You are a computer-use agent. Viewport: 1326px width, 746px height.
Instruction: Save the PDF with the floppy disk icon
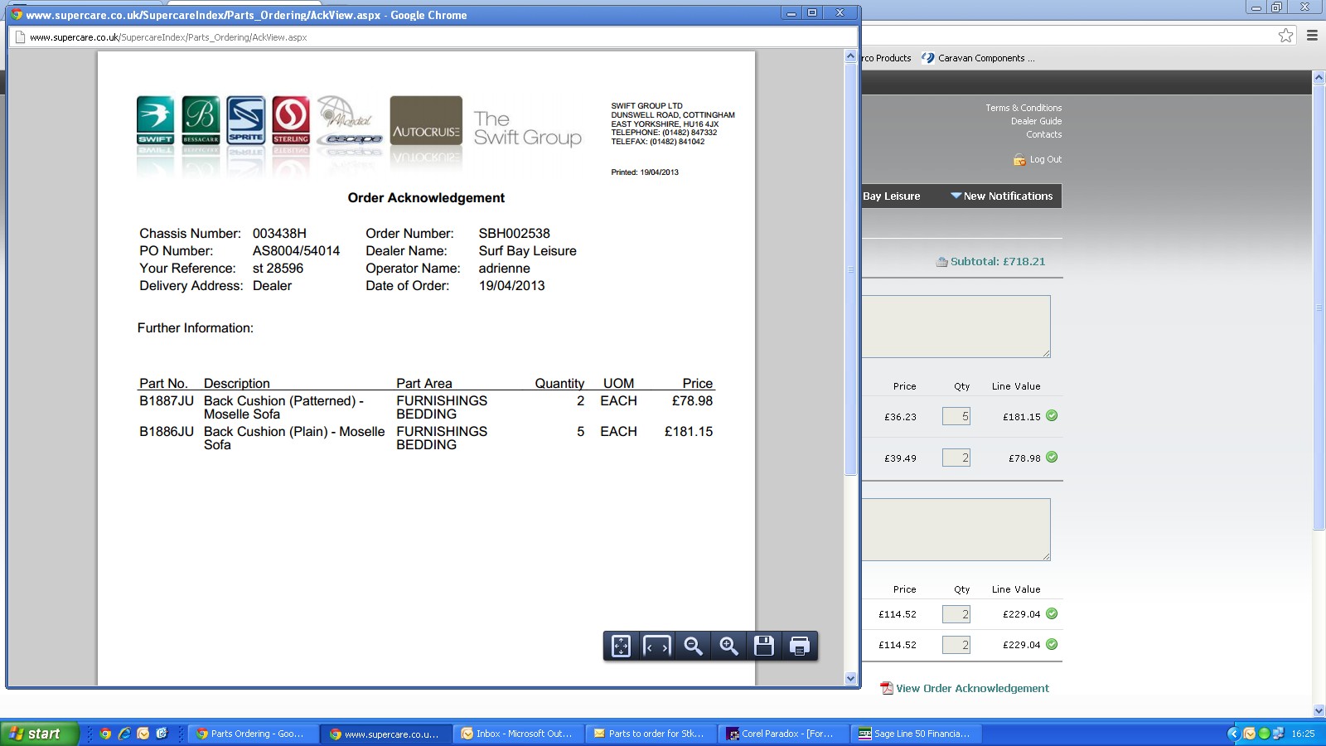tap(764, 646)
